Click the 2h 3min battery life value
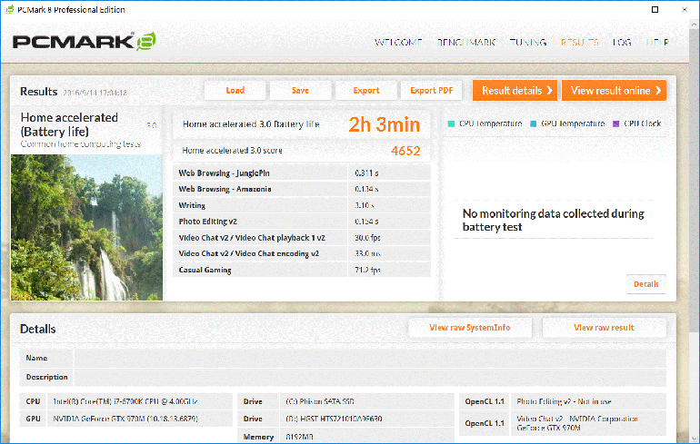The height and width of the screenshot is (444, 700). [385, 124]
